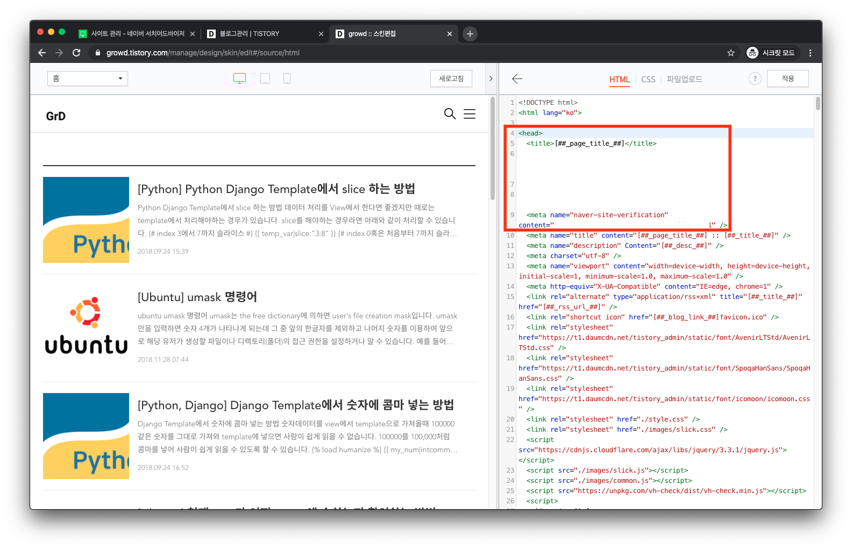Go back using the browser back arrow
Image resolution: width=852 pixels, height=549 pixels.
click(x=42, y=53)
